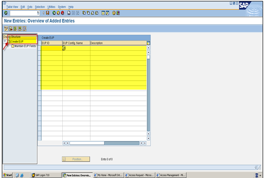Jump with the Last page icon

tap(97, 13)
